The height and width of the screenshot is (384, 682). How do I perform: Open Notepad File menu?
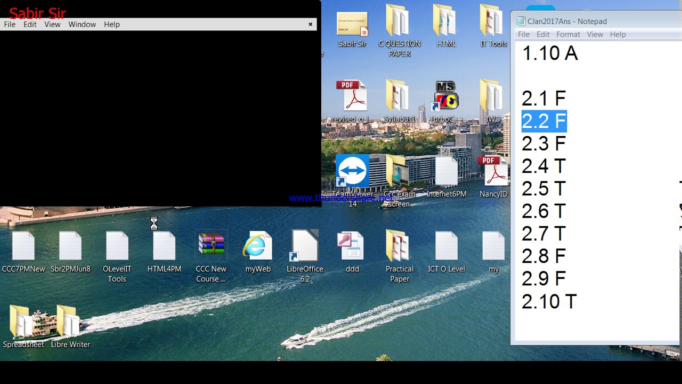(x=524, y=34)
